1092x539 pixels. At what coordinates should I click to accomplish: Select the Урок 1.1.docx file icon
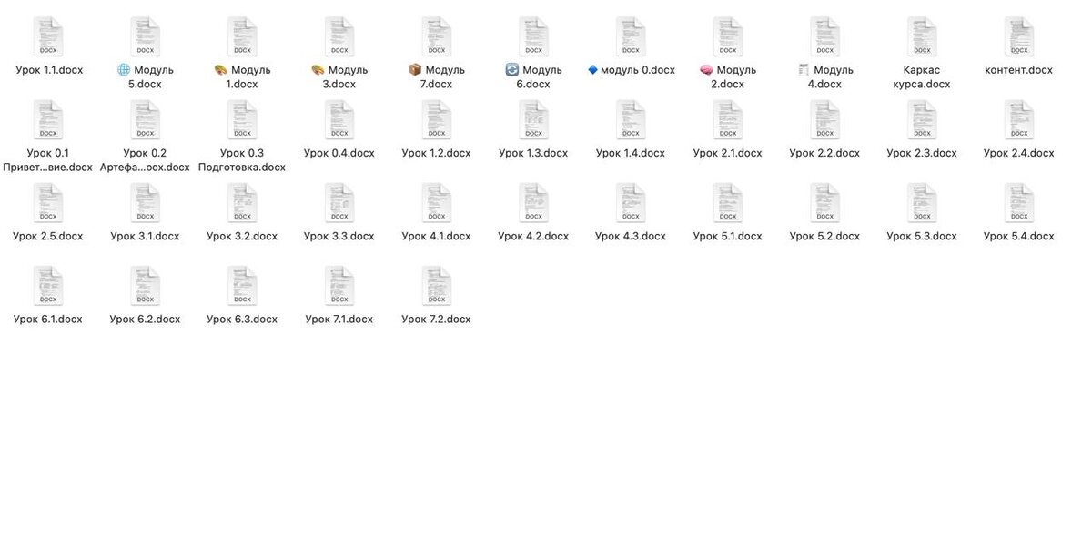[48, 36]
